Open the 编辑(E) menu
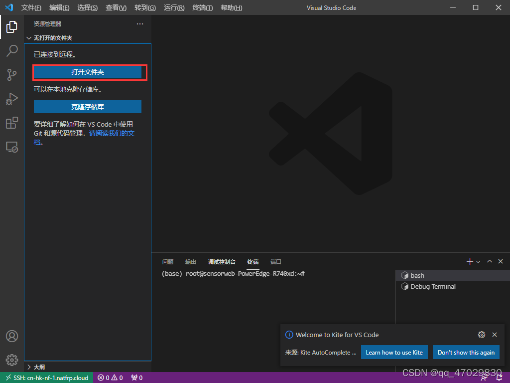Viewport: 510px width, 383px height. (x=59, y=7)
